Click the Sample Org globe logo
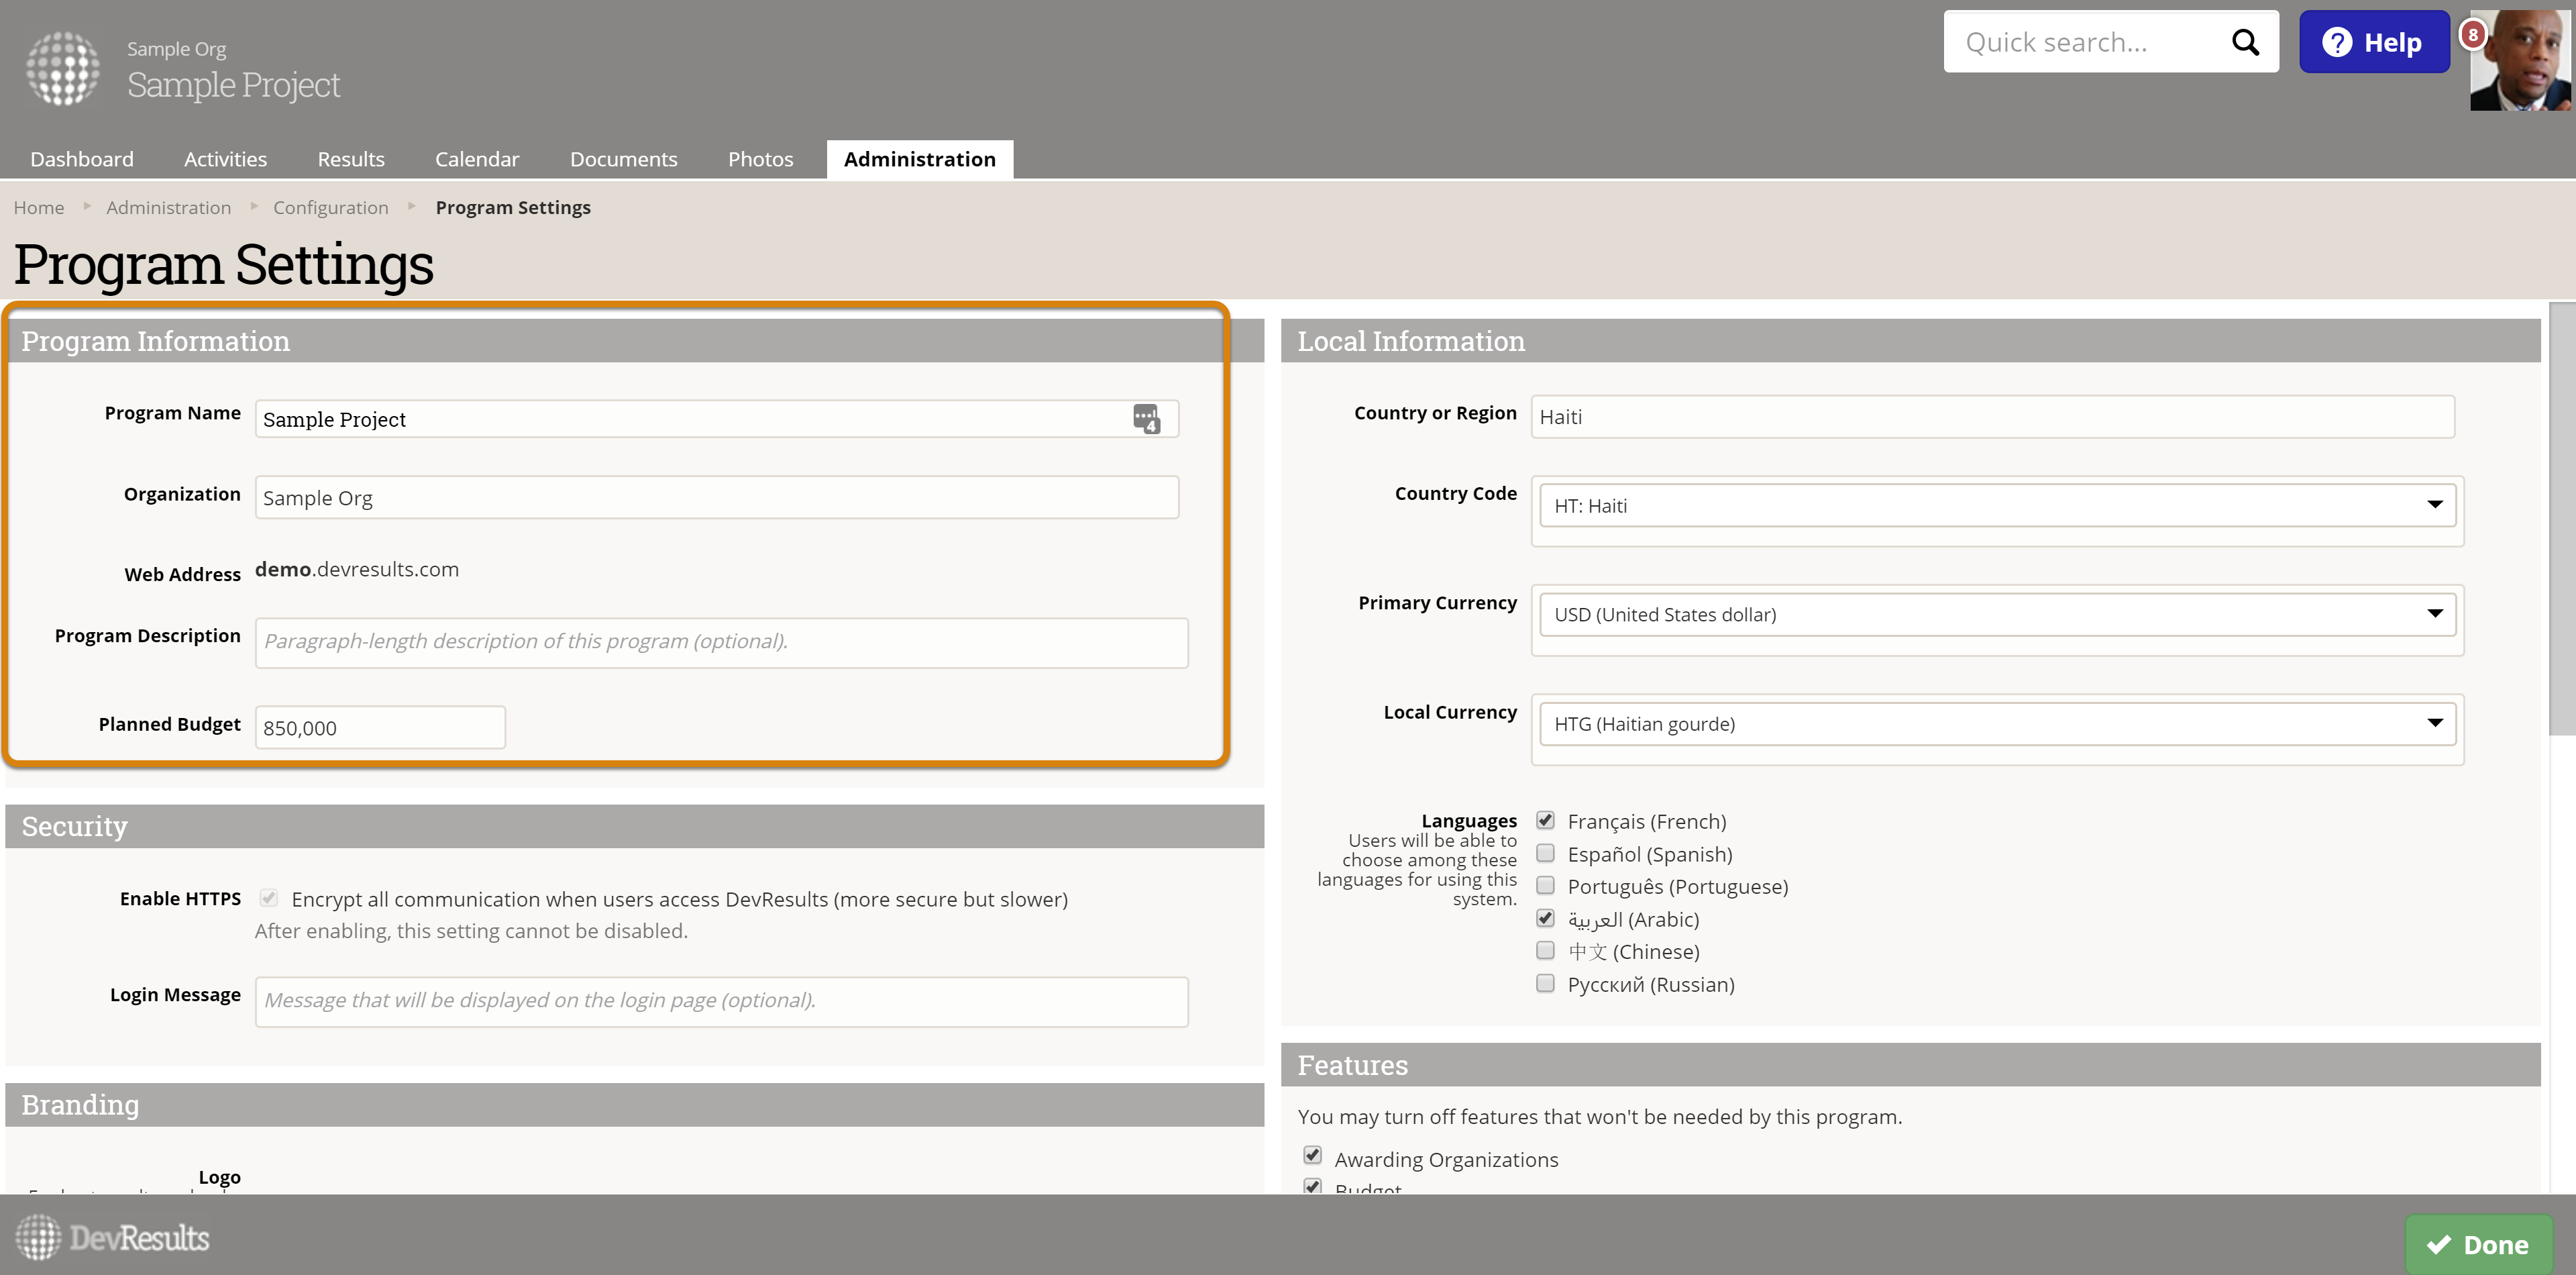 (x=62, y=68)
